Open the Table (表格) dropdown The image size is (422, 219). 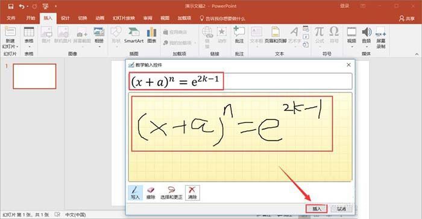29,37
